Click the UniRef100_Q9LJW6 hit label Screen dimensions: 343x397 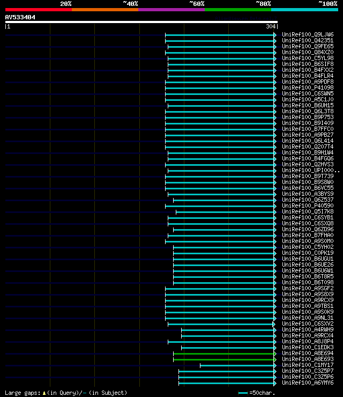(x=308, y=34)
